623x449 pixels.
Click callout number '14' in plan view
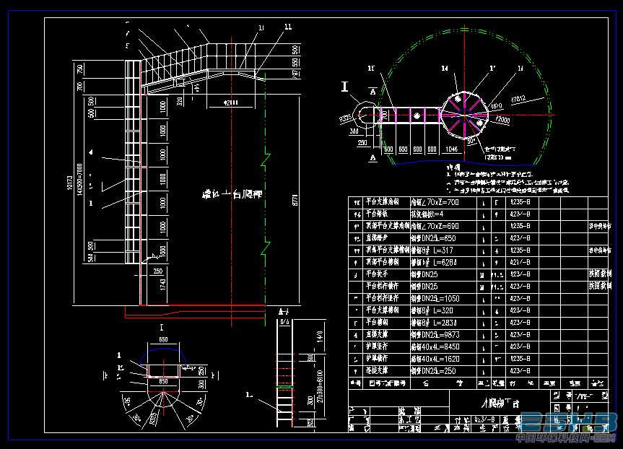tap(445, 69)
